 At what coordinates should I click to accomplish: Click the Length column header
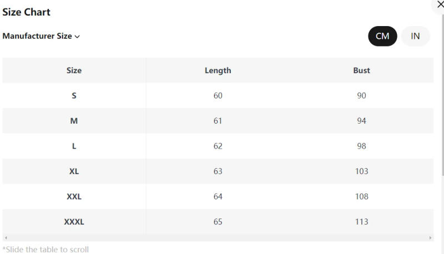click(x=218, y=70)
